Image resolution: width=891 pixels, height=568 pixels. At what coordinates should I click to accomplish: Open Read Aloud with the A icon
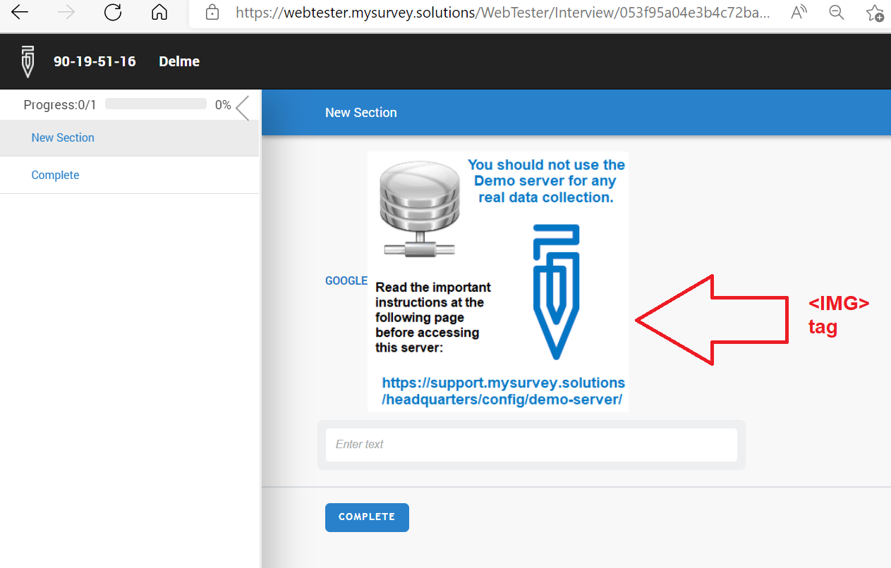pos(798,12)
